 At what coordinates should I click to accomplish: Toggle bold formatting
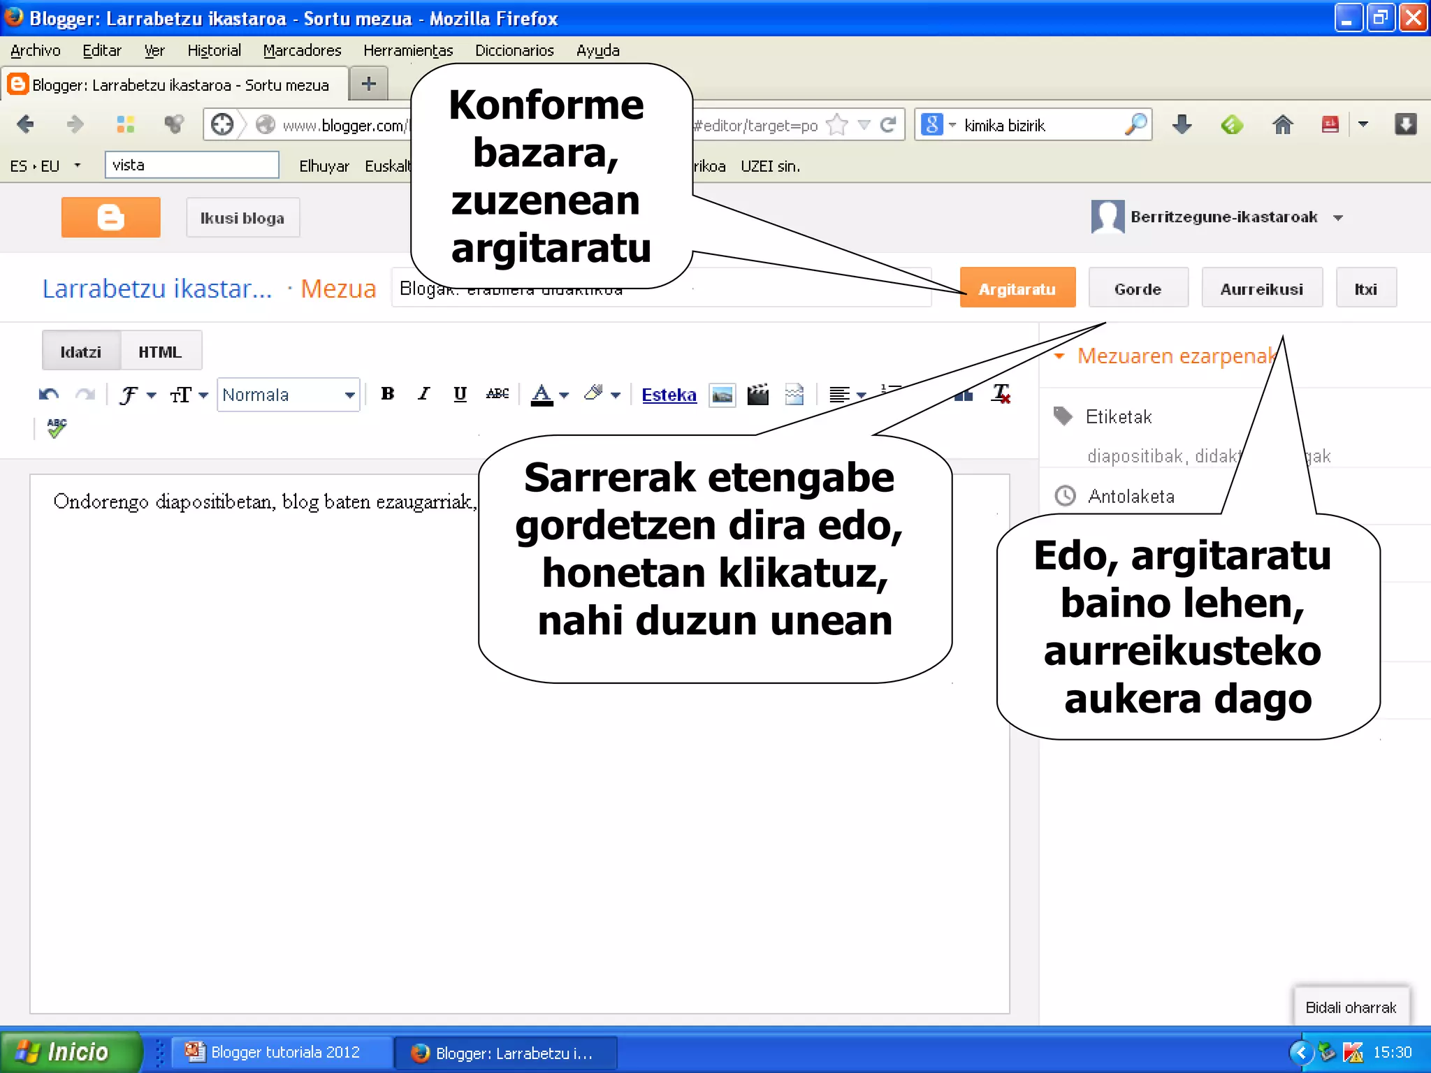pos(388,394)
